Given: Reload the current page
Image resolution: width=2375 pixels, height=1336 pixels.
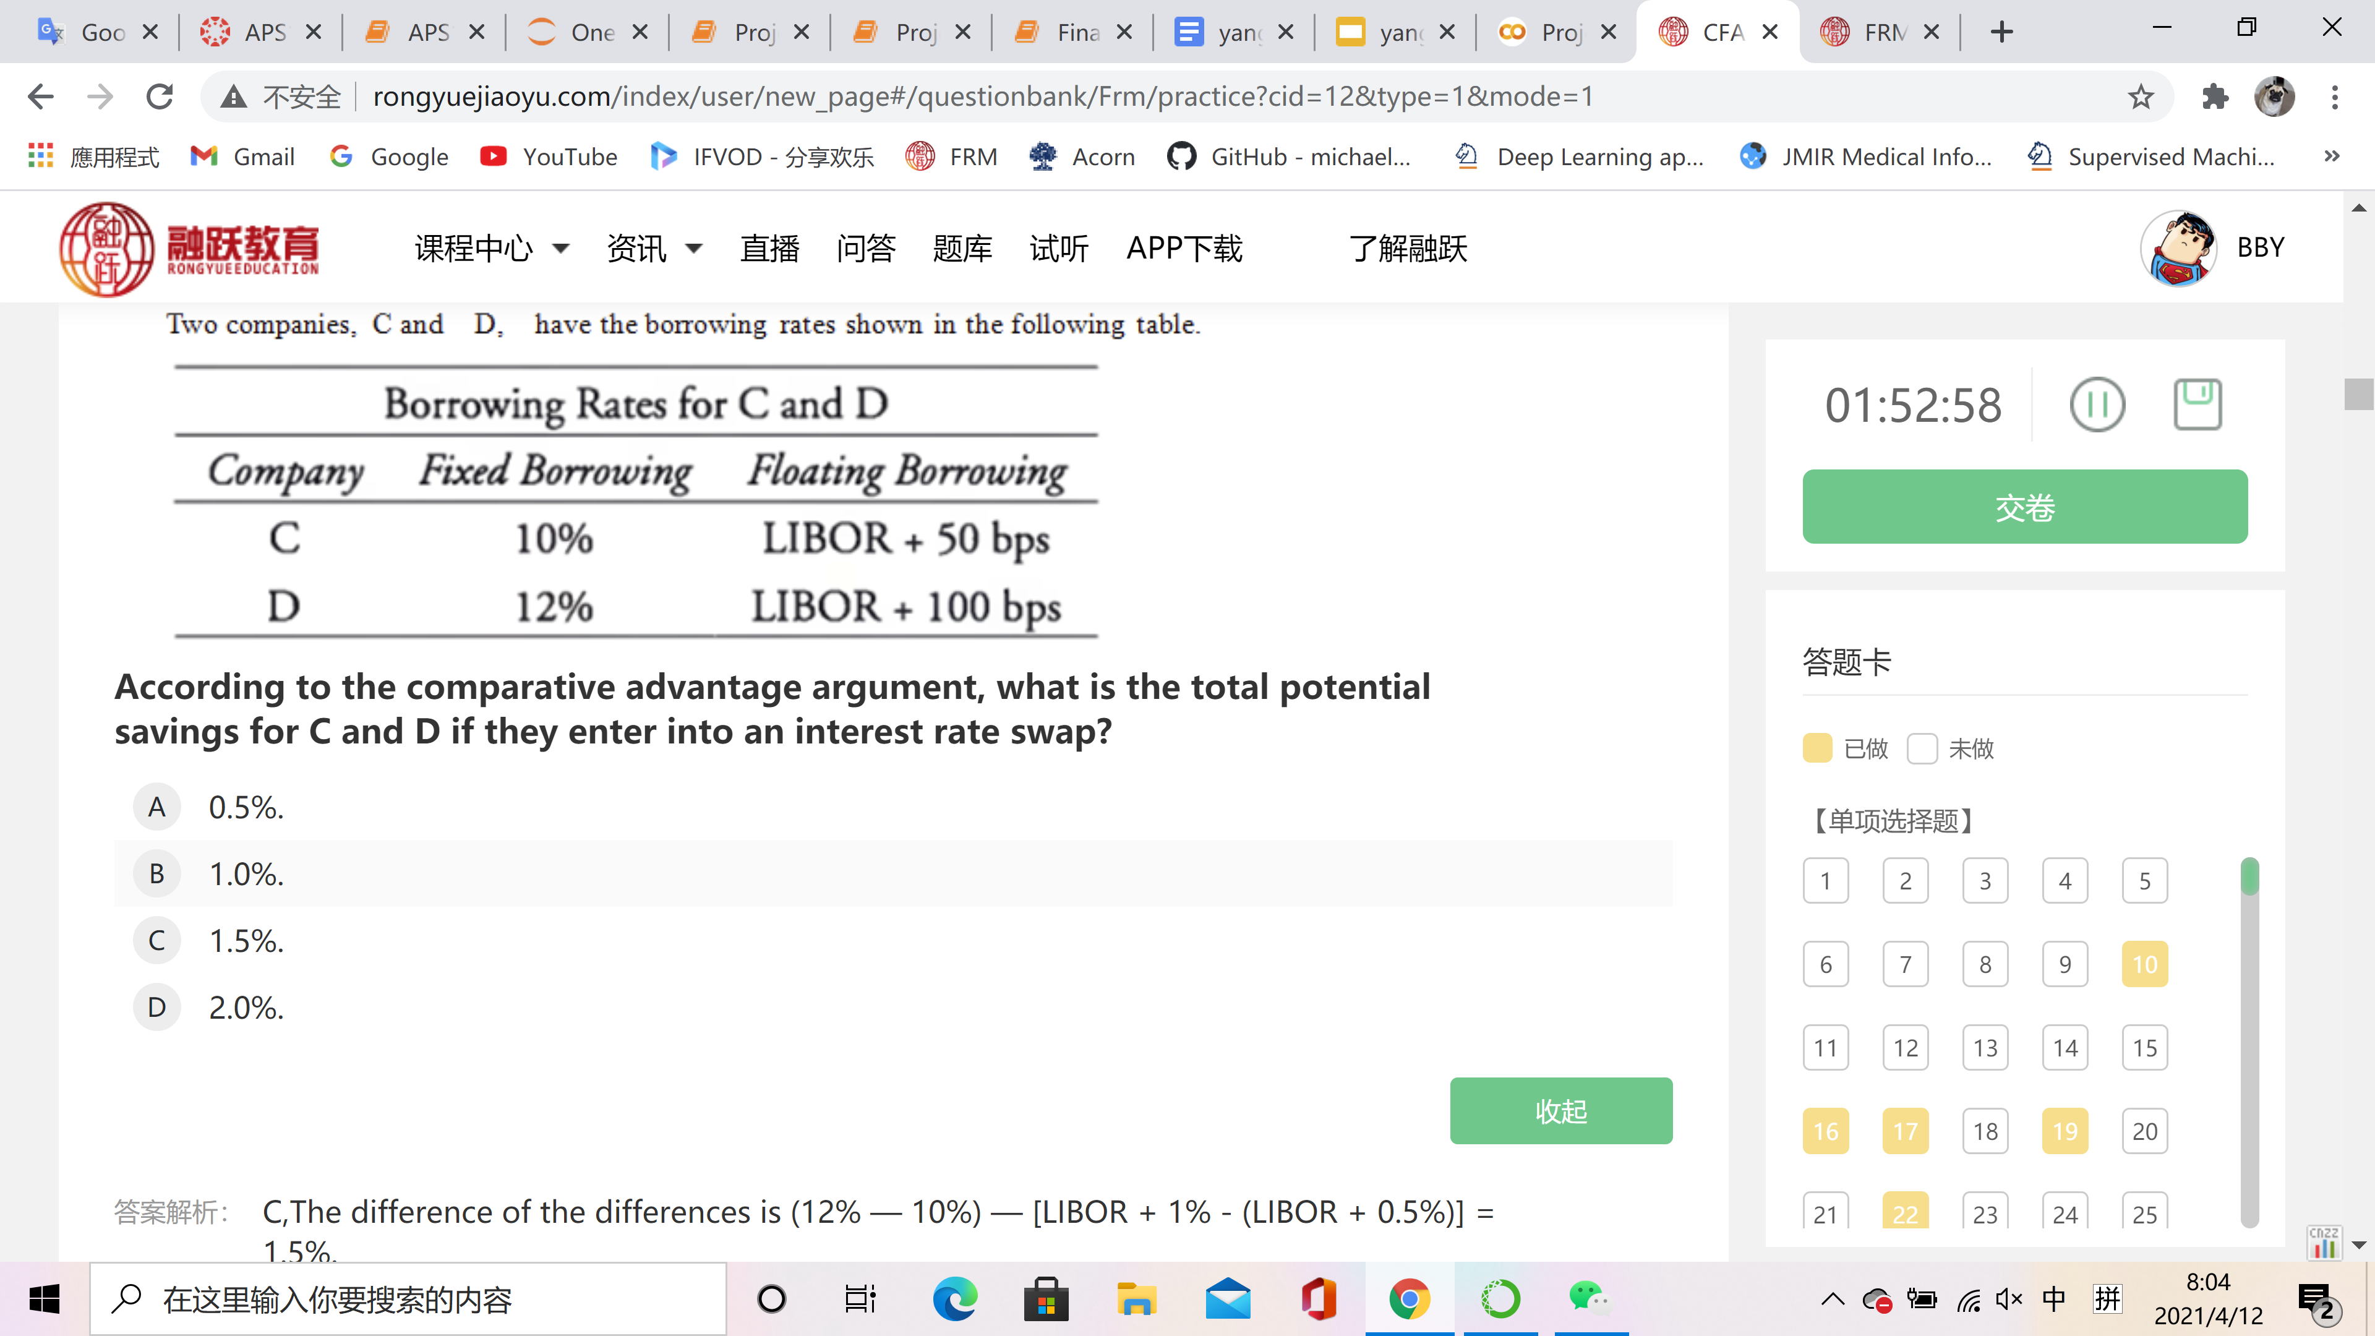Looking at the screenshot, I should tap(160, 97).
